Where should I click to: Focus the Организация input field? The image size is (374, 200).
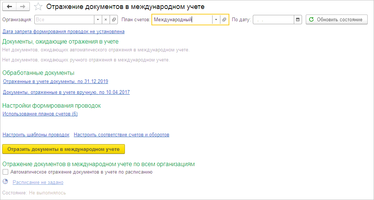pyautogui.click(x=65, y=20)
